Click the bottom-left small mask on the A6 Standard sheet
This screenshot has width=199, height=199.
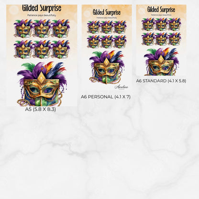(148, 39)
